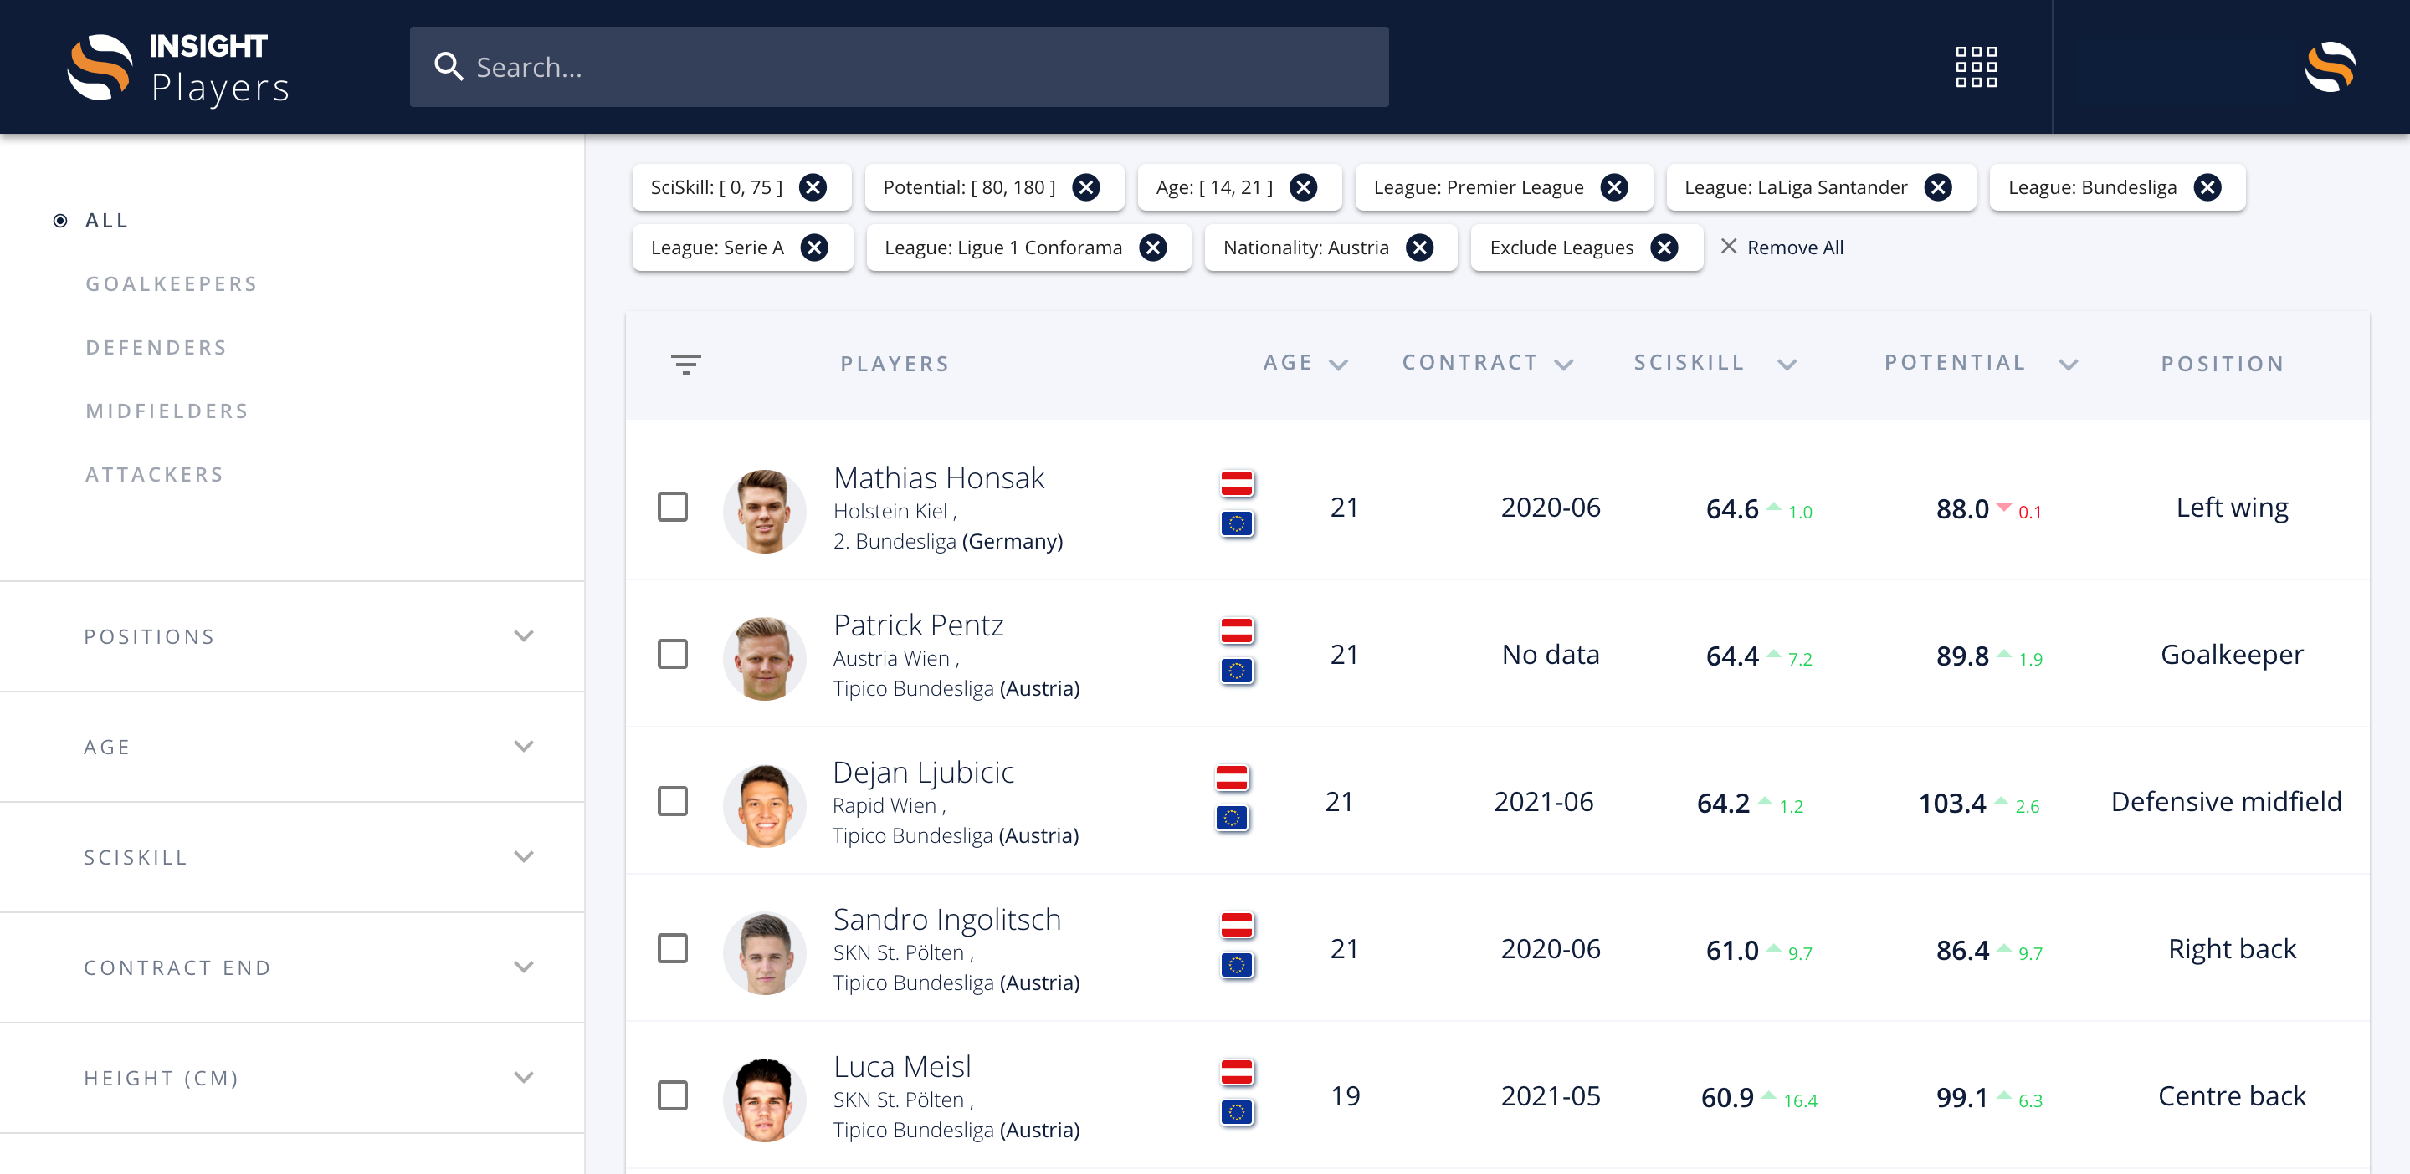Open Luca Meisl player profile

(x=902, y=1066)
